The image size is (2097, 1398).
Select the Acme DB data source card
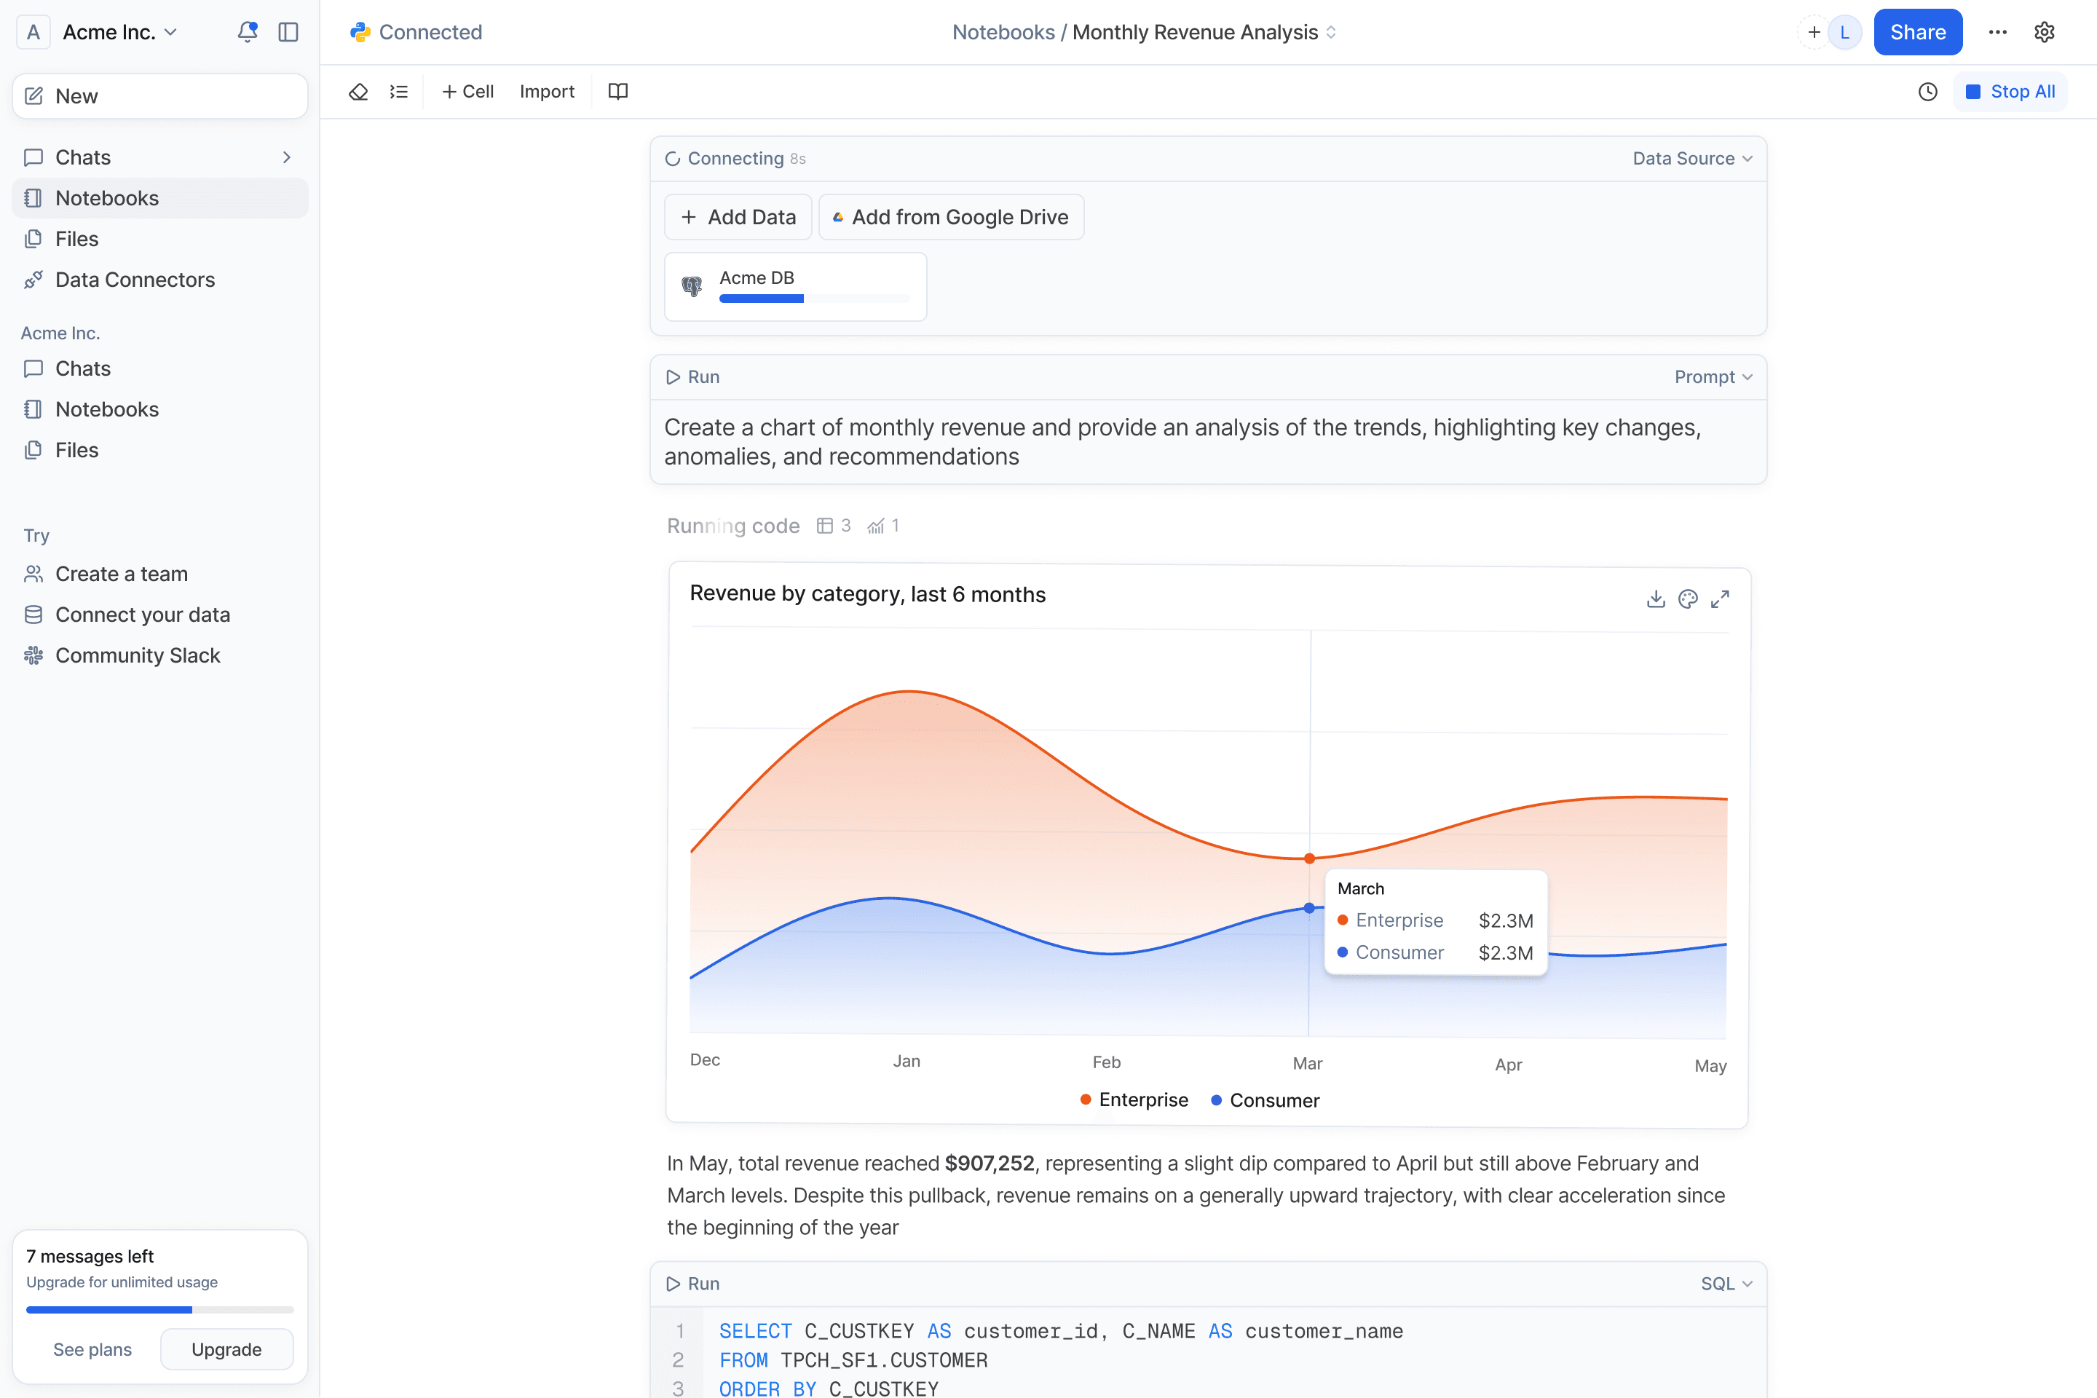[x=794, y=286]
